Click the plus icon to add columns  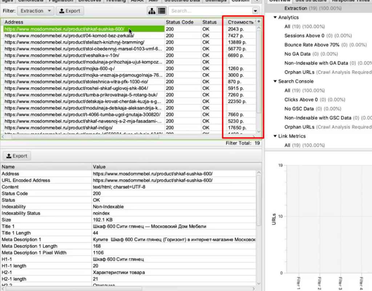259,22
